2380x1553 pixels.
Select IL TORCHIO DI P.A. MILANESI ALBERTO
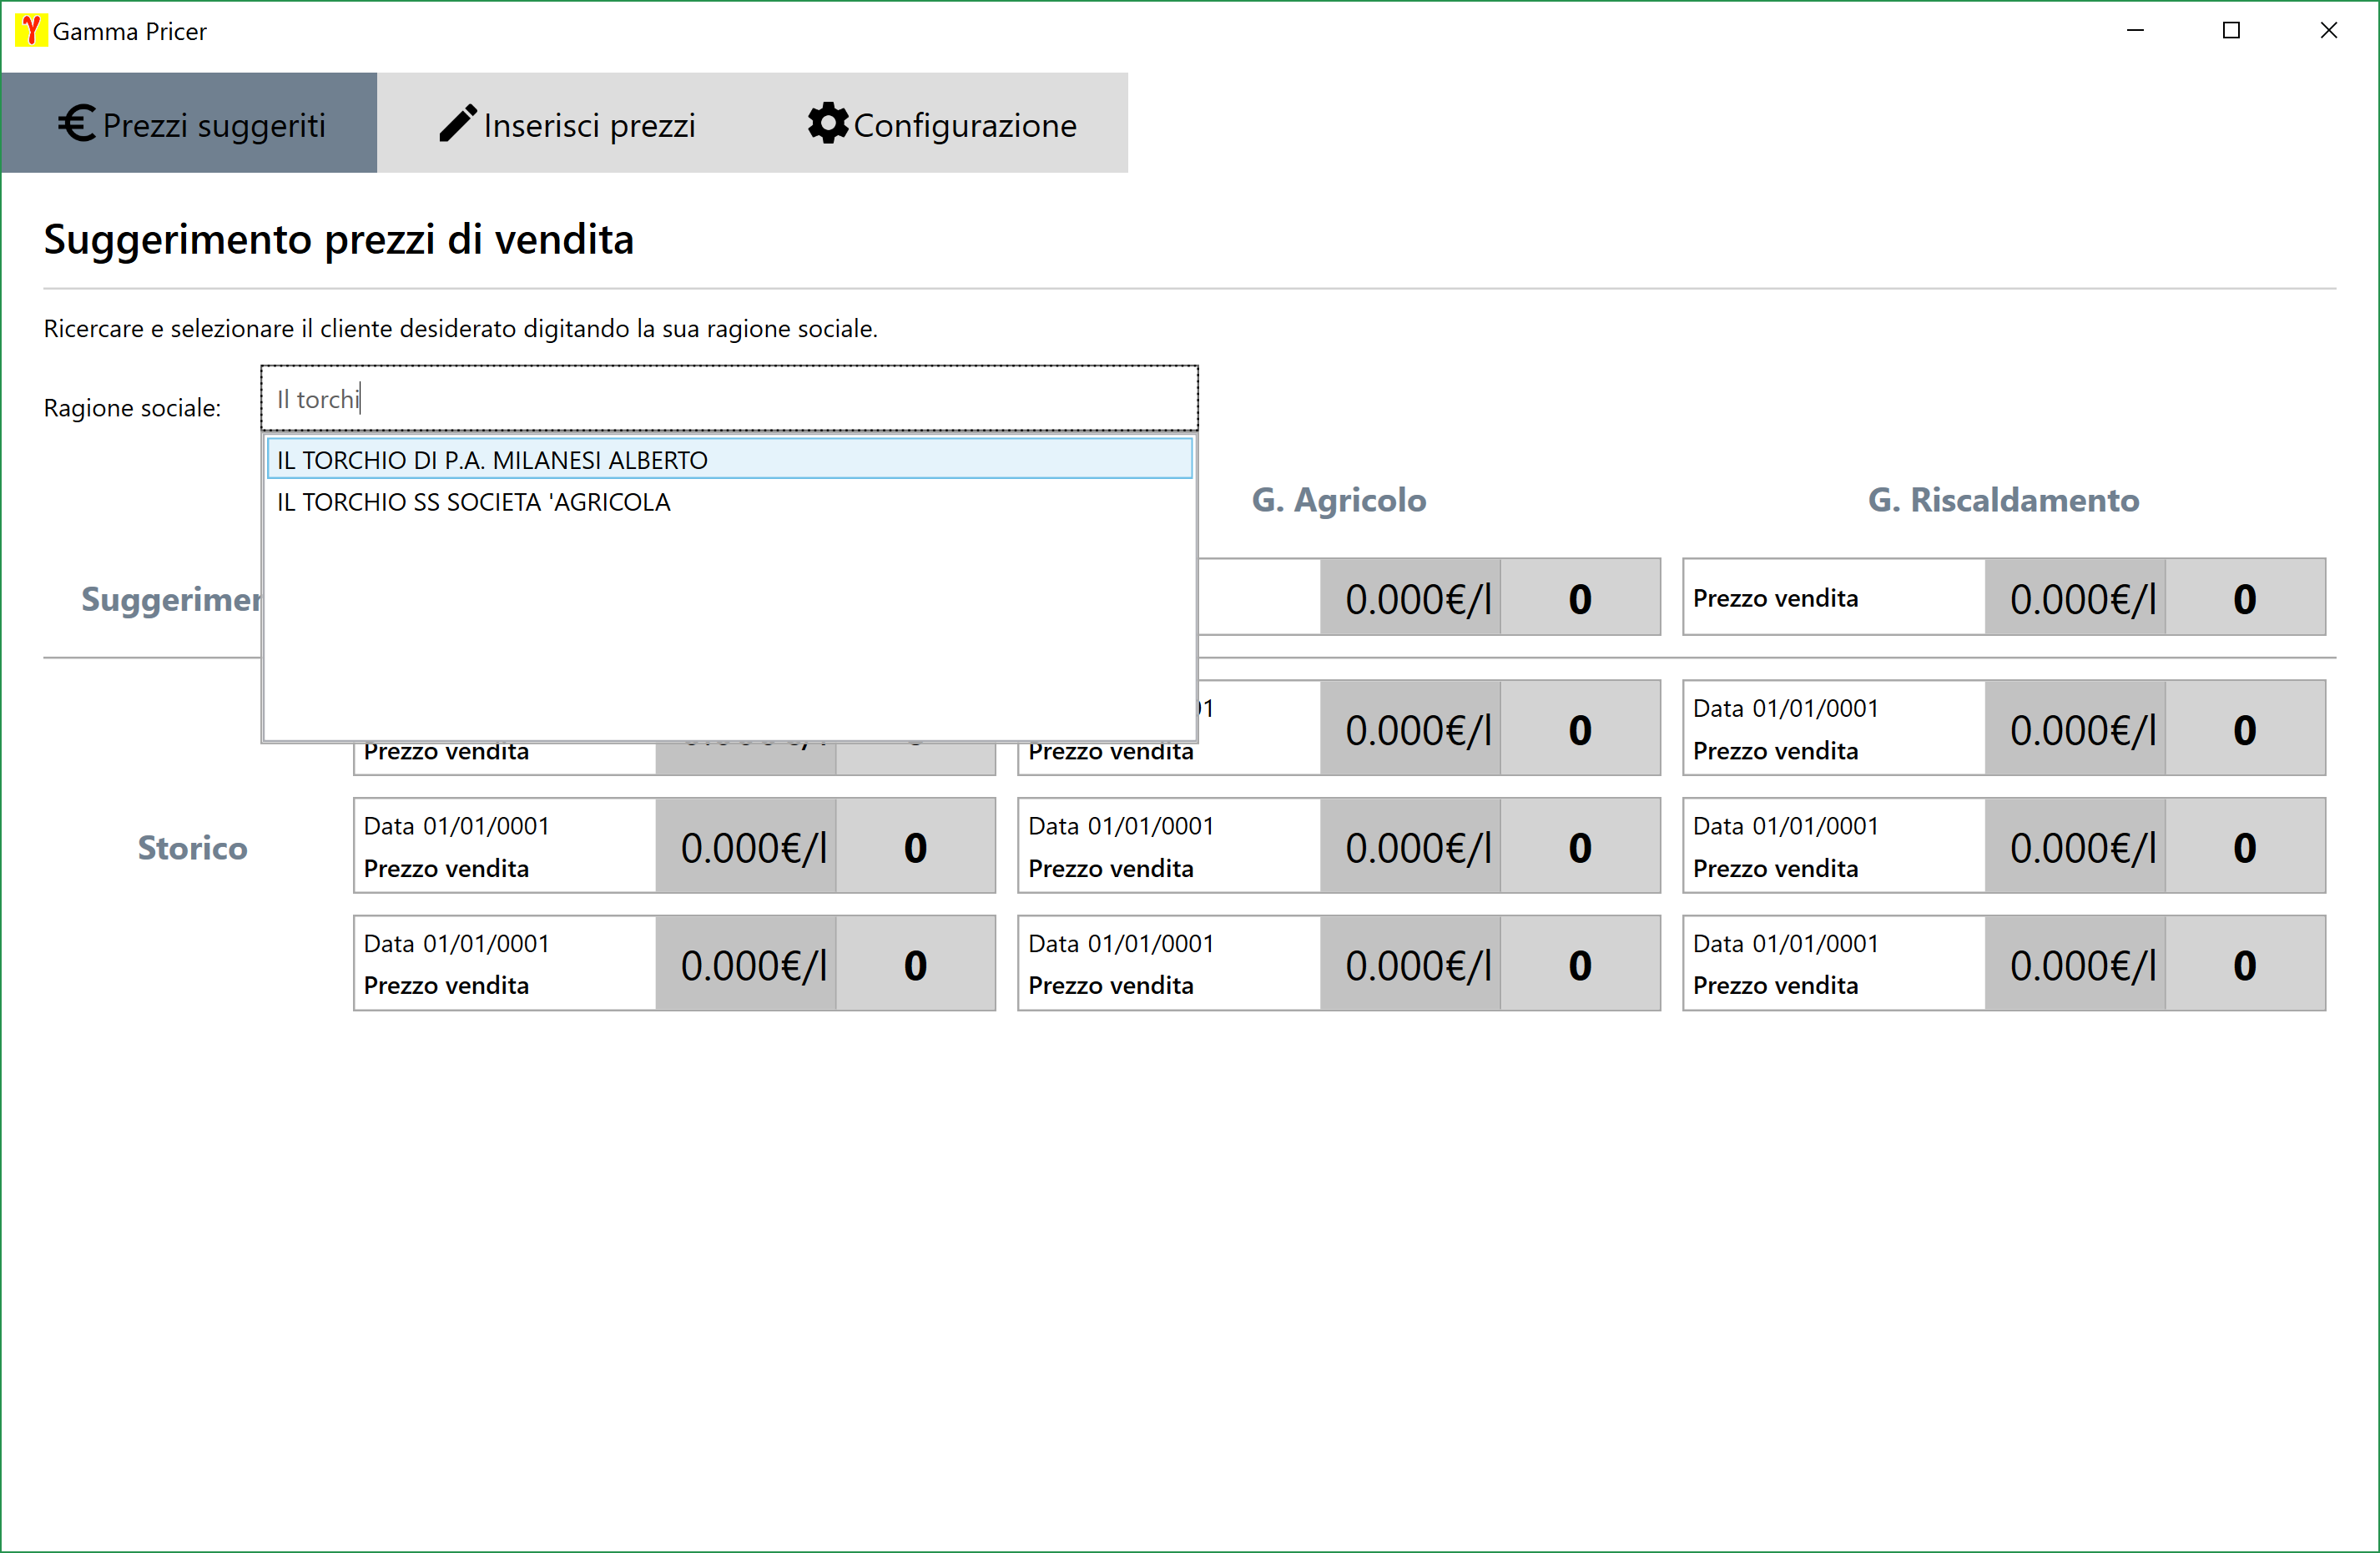coord(729,459)
